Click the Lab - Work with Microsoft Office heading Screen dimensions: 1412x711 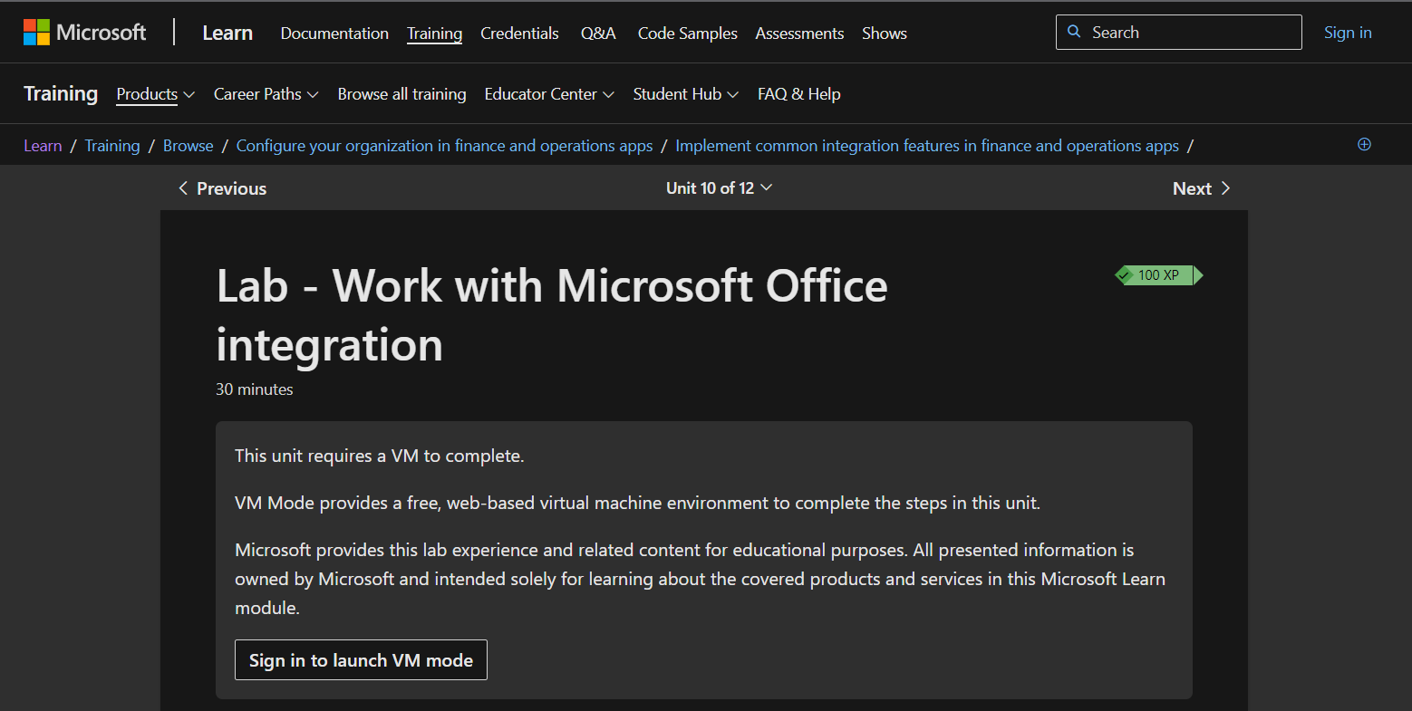tap(552, 315)
